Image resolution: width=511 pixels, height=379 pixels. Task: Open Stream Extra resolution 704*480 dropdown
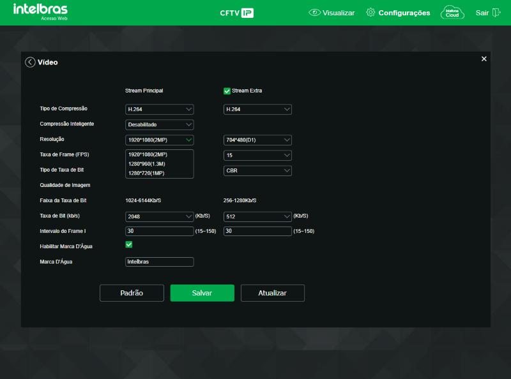(x=257, y=140)
